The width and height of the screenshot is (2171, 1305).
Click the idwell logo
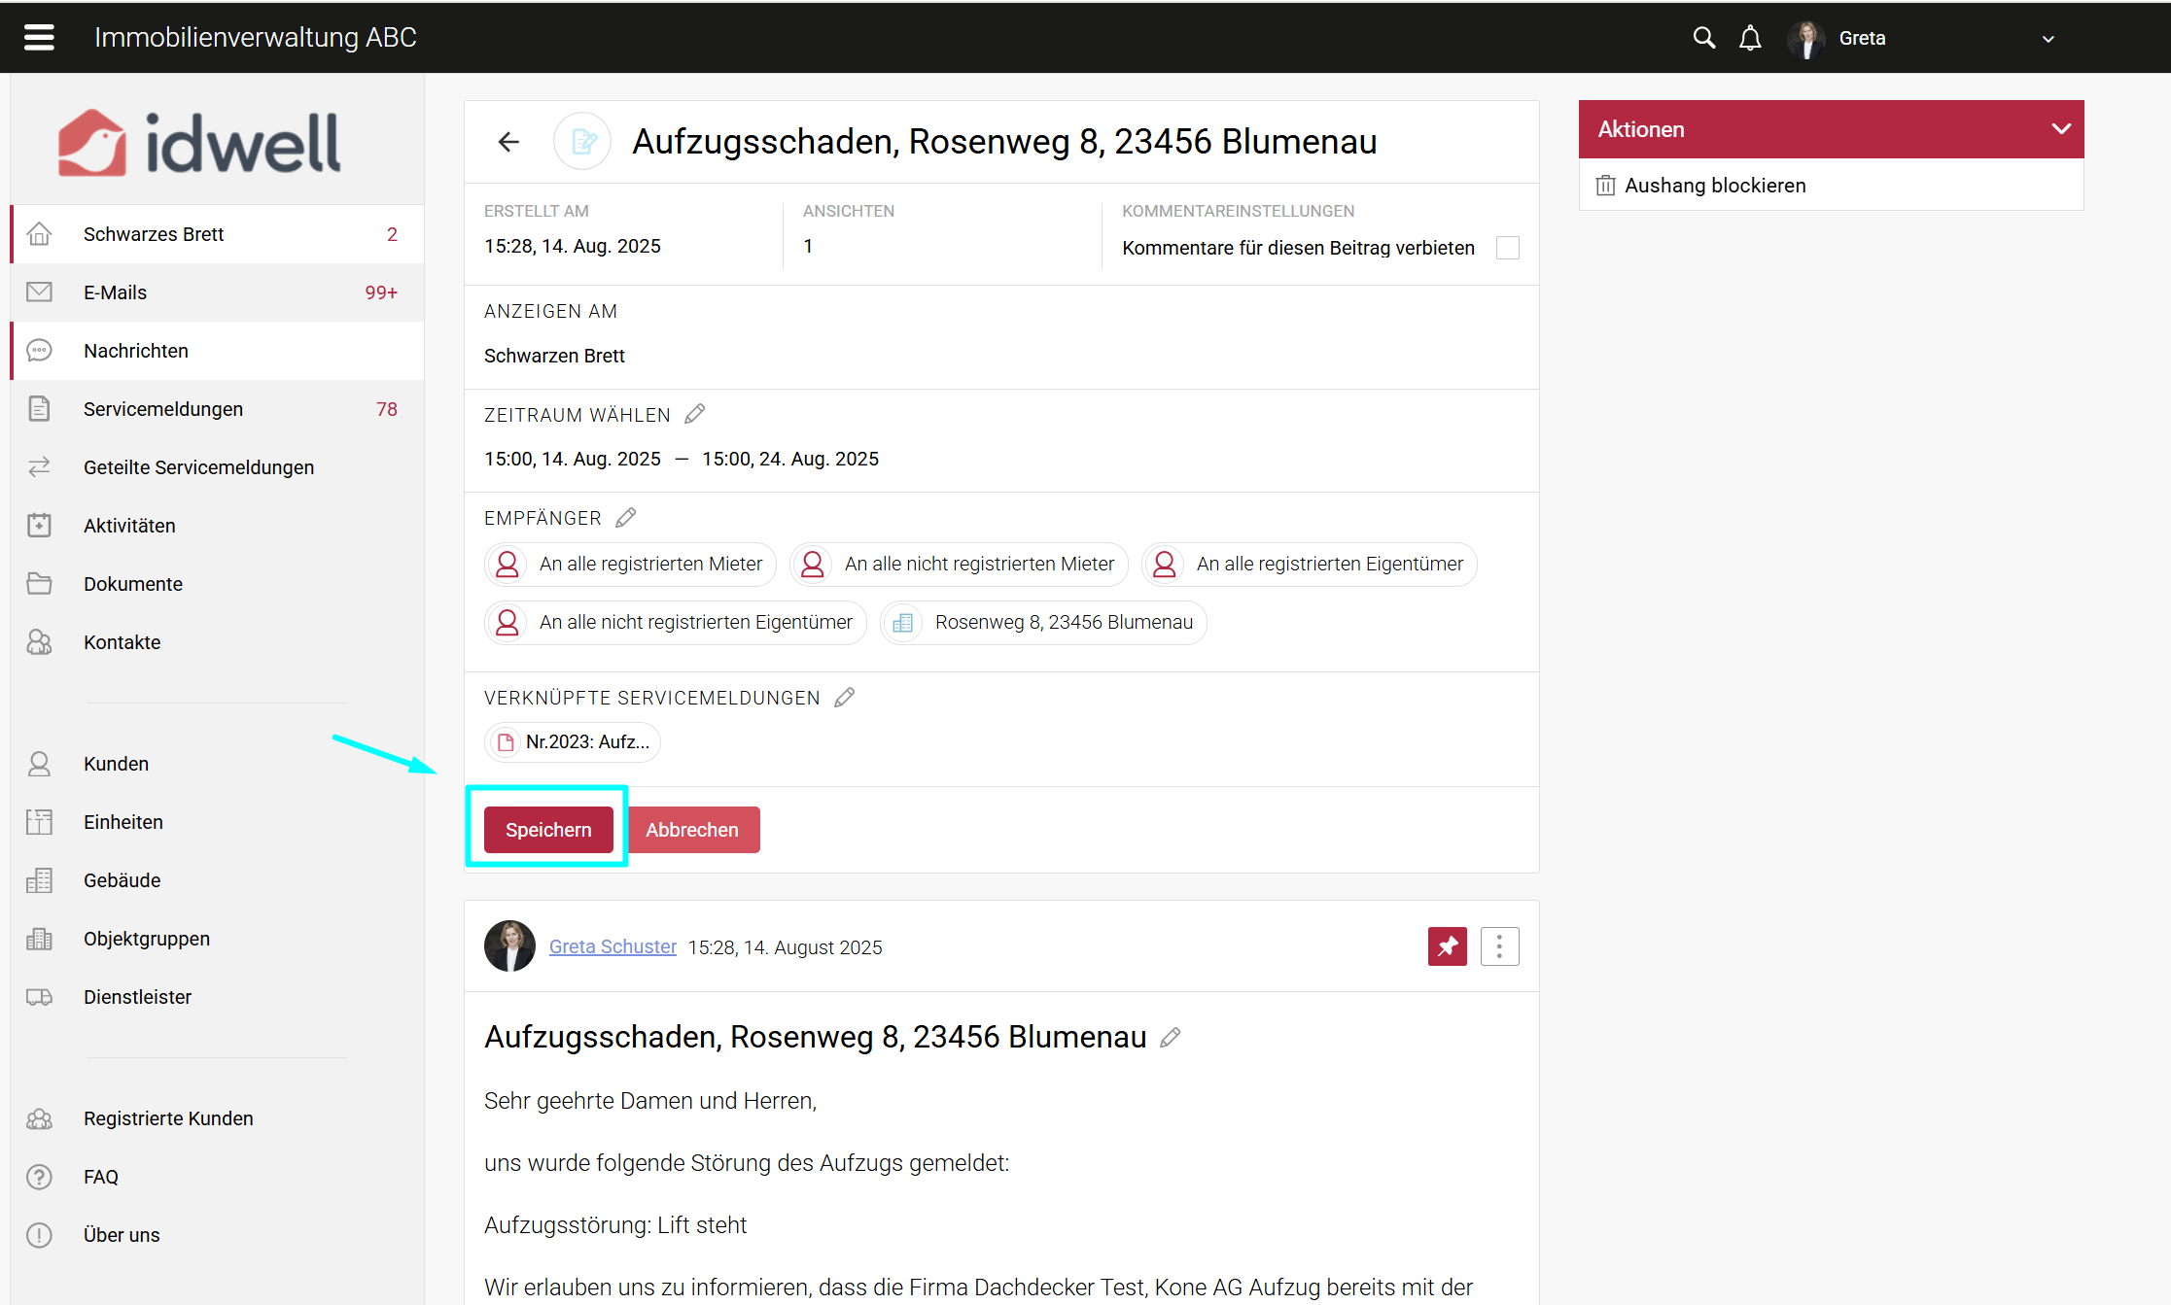tap(200, 143)
